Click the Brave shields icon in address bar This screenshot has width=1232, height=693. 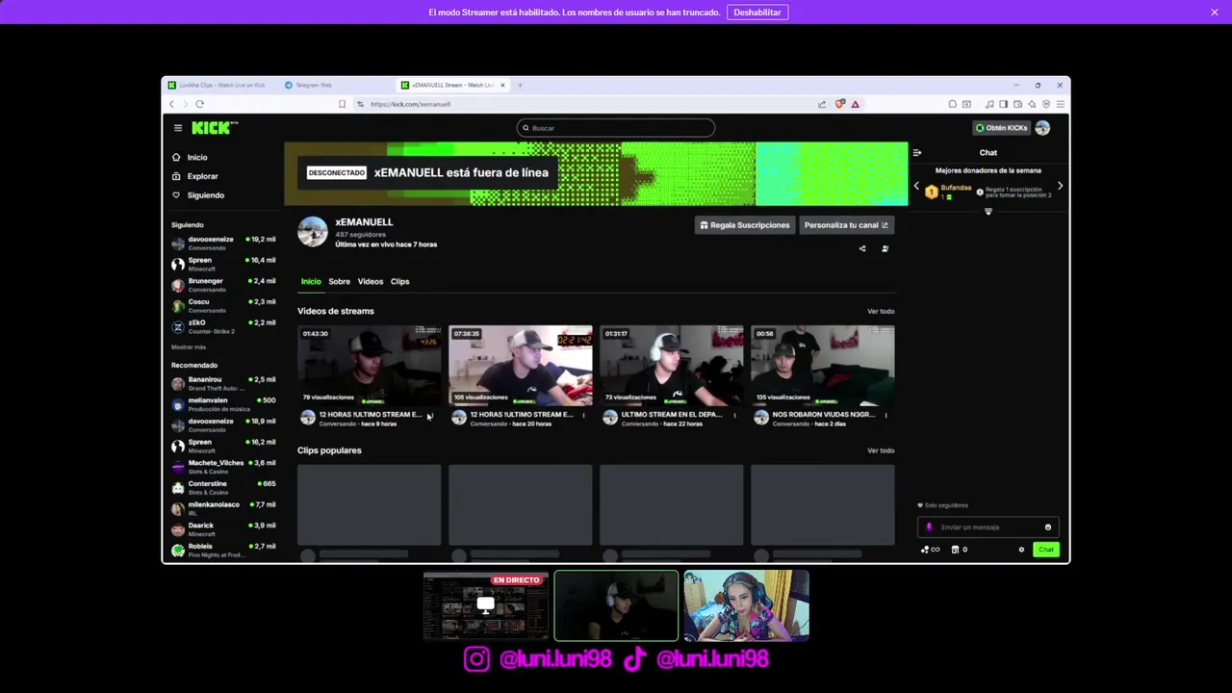840,104
